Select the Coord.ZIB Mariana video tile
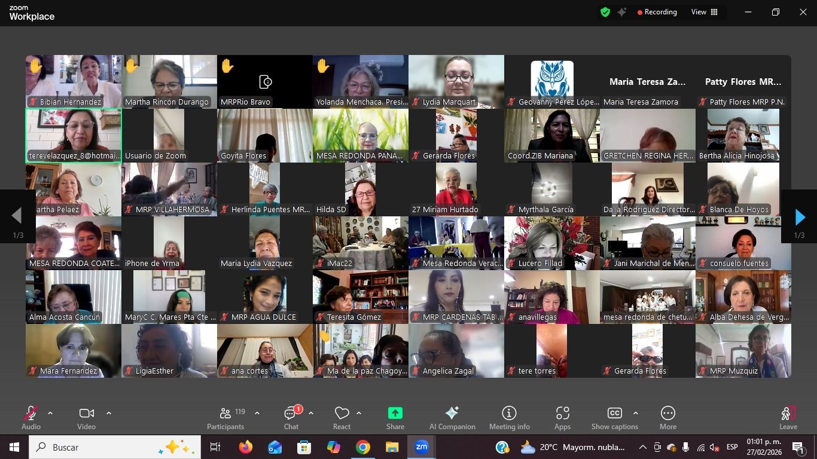This screenshot has width=817, height=459. coord(552,136)
